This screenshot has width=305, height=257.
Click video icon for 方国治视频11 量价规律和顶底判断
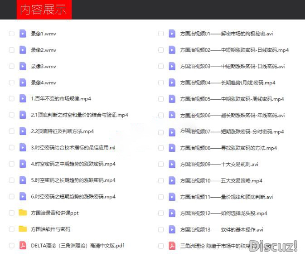(172, 197)
